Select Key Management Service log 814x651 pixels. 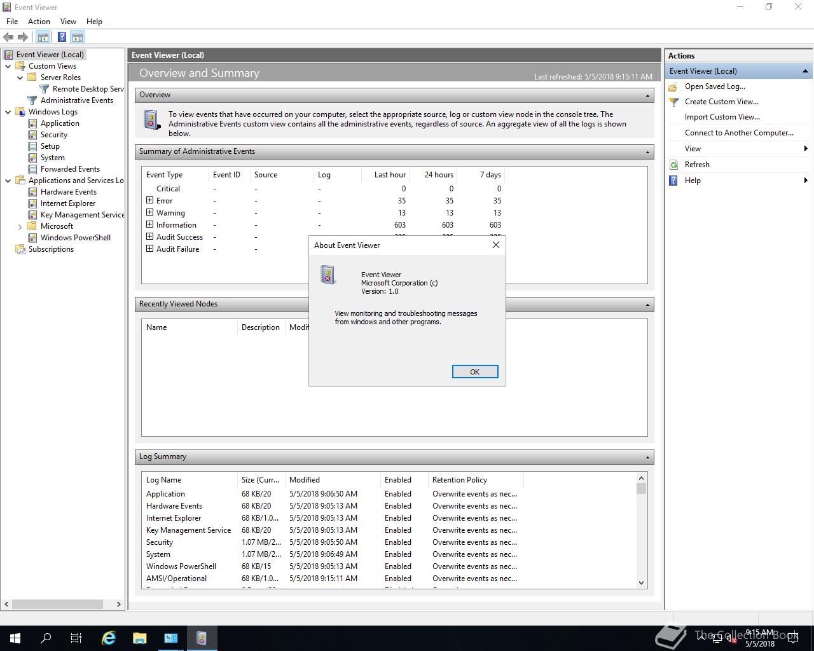pos(83,215)
